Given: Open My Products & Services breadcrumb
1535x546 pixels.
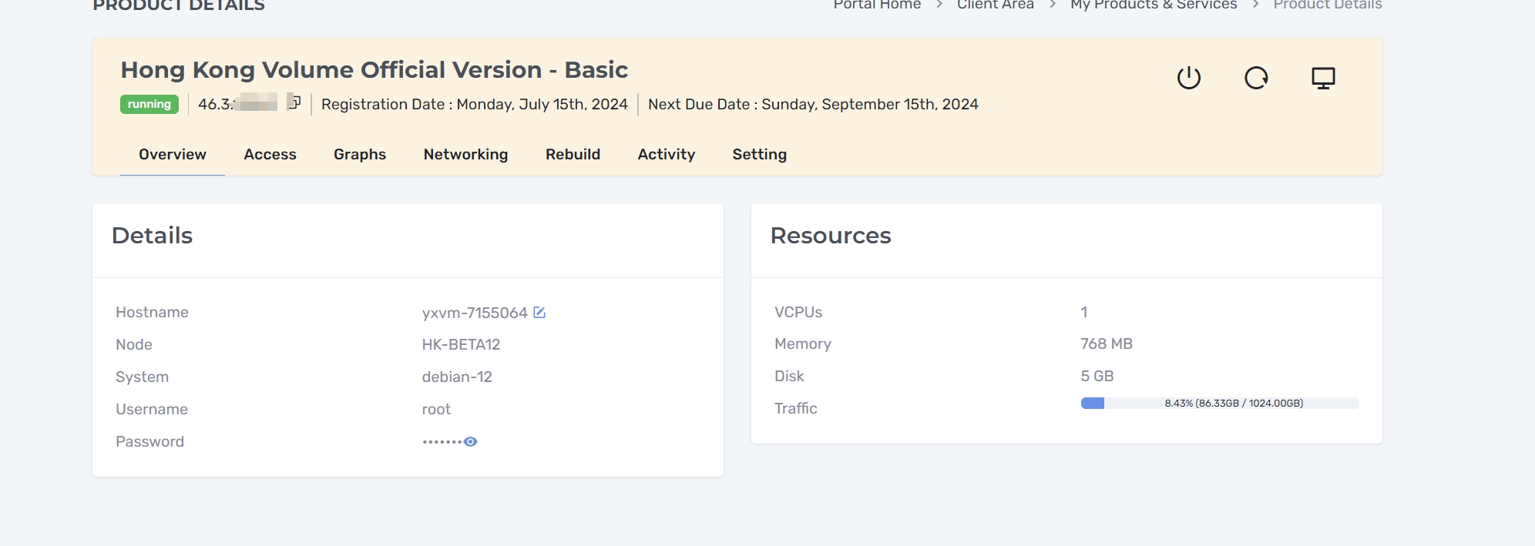Looking at the screenshot, I should [1153, 5].
